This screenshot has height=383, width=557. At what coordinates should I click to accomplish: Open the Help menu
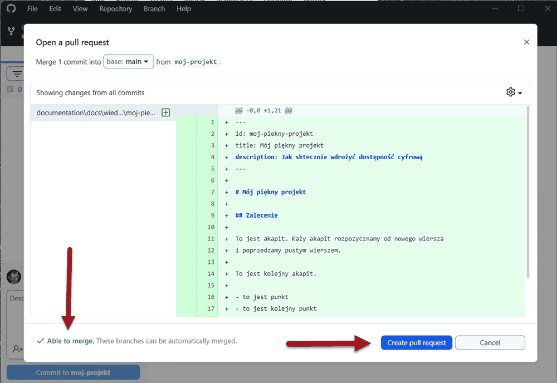(x=184, y=9)
